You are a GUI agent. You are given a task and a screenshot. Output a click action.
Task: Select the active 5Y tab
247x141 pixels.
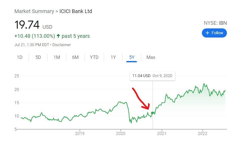(x=132, y=57)
